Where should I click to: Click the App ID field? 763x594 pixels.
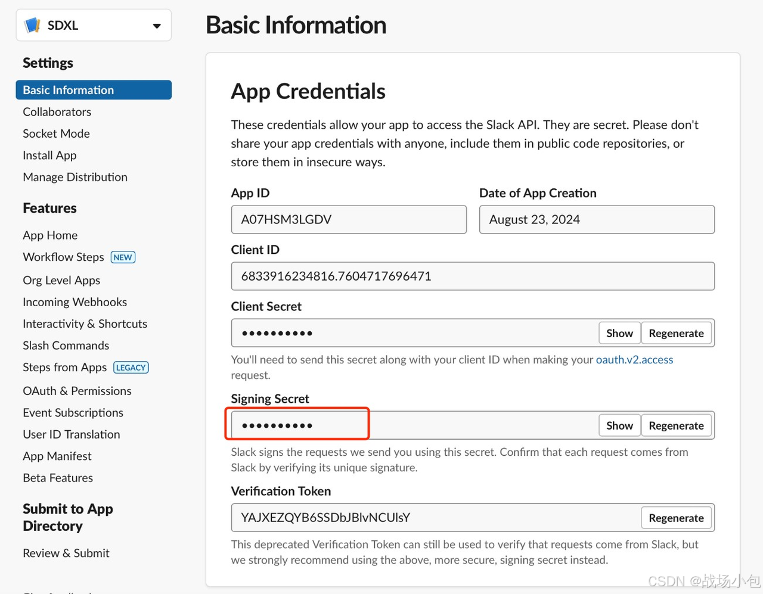tap(349, 220)
